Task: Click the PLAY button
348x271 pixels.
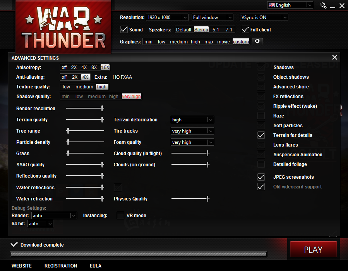Action: (314, 249)
